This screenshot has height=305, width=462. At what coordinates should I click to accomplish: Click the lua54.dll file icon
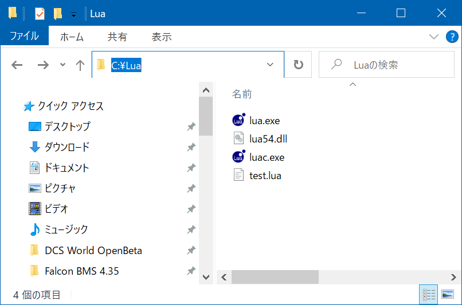click(238, 138)
